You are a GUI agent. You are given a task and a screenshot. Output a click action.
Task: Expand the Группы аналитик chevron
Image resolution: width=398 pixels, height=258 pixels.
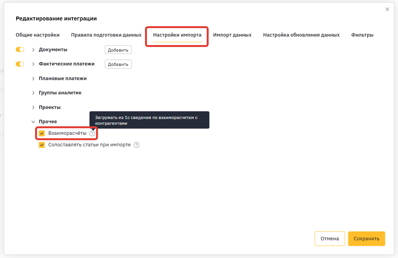click(x=33, y=93)
